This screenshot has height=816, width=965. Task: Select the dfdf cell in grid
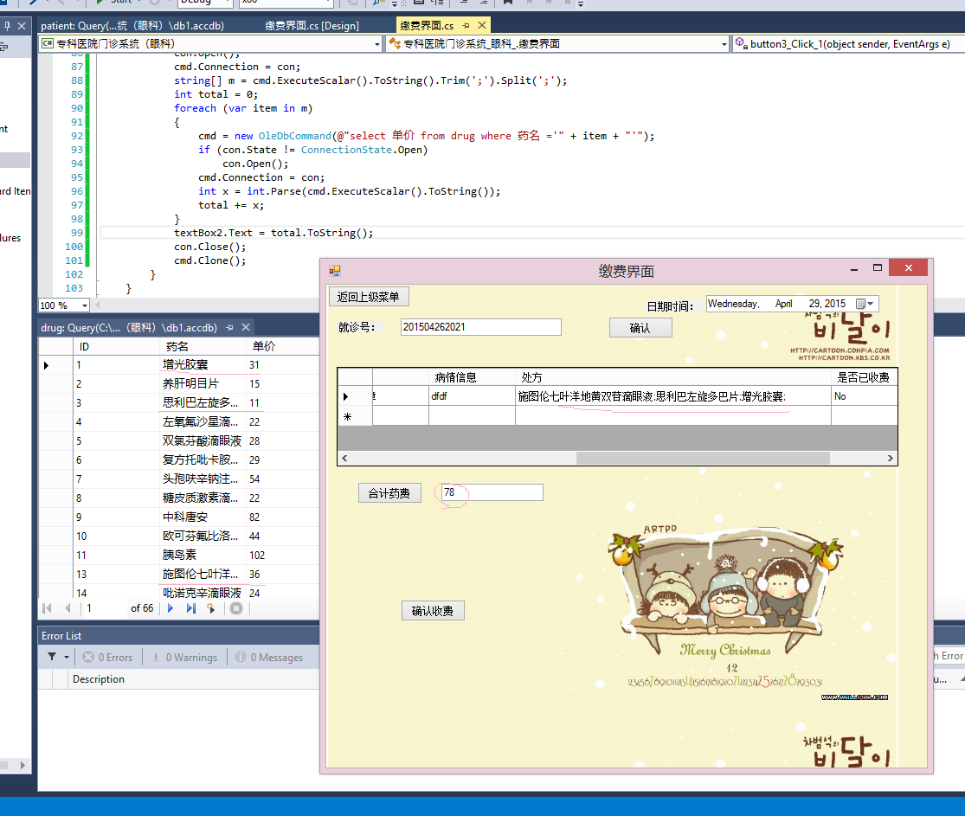click(x=472, y=396)
